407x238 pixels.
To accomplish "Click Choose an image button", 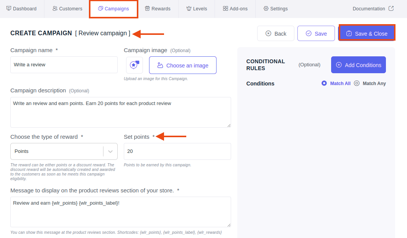I will pyautogui.click(x=183, y=65).
